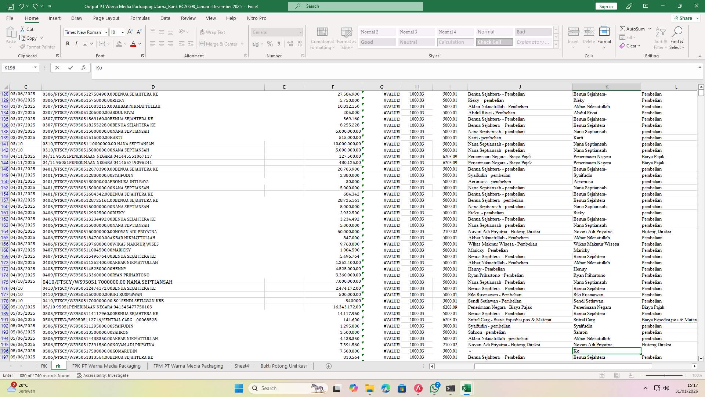Open the Excel icon in the taskbar

(x=466, y=388)
